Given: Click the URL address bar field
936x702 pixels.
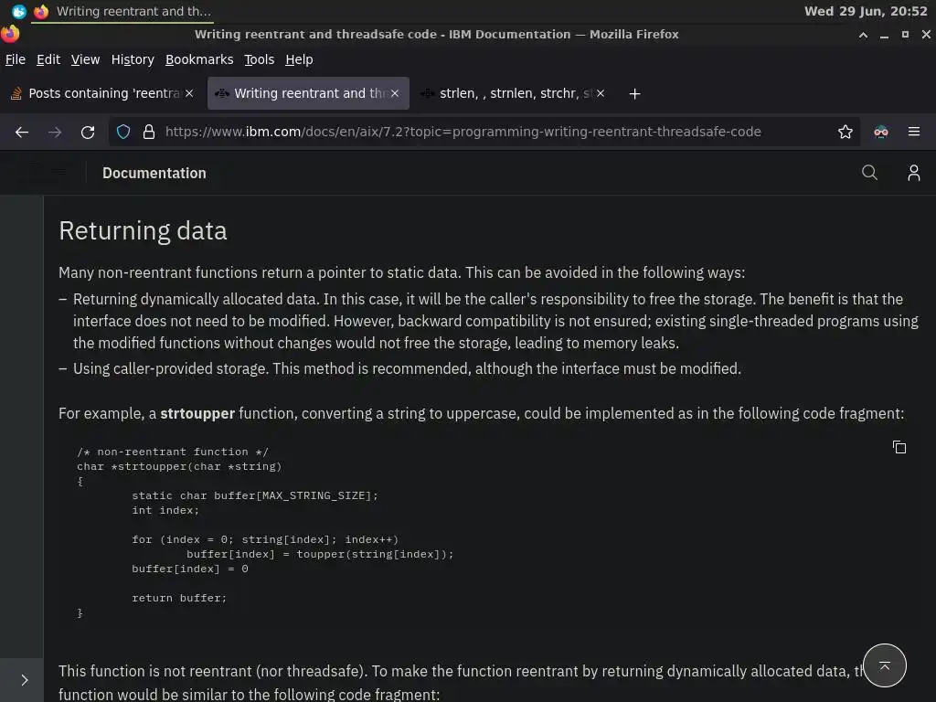Looking at the screenshot, I should click(494, 132).
